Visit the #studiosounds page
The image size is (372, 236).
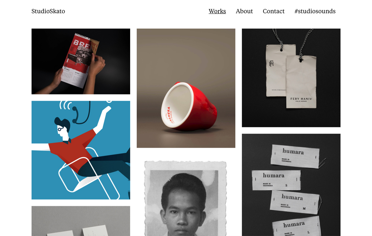pos(315,11)
